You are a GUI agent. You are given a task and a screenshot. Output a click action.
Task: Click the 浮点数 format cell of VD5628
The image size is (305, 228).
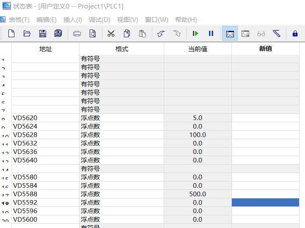[121, 135]
